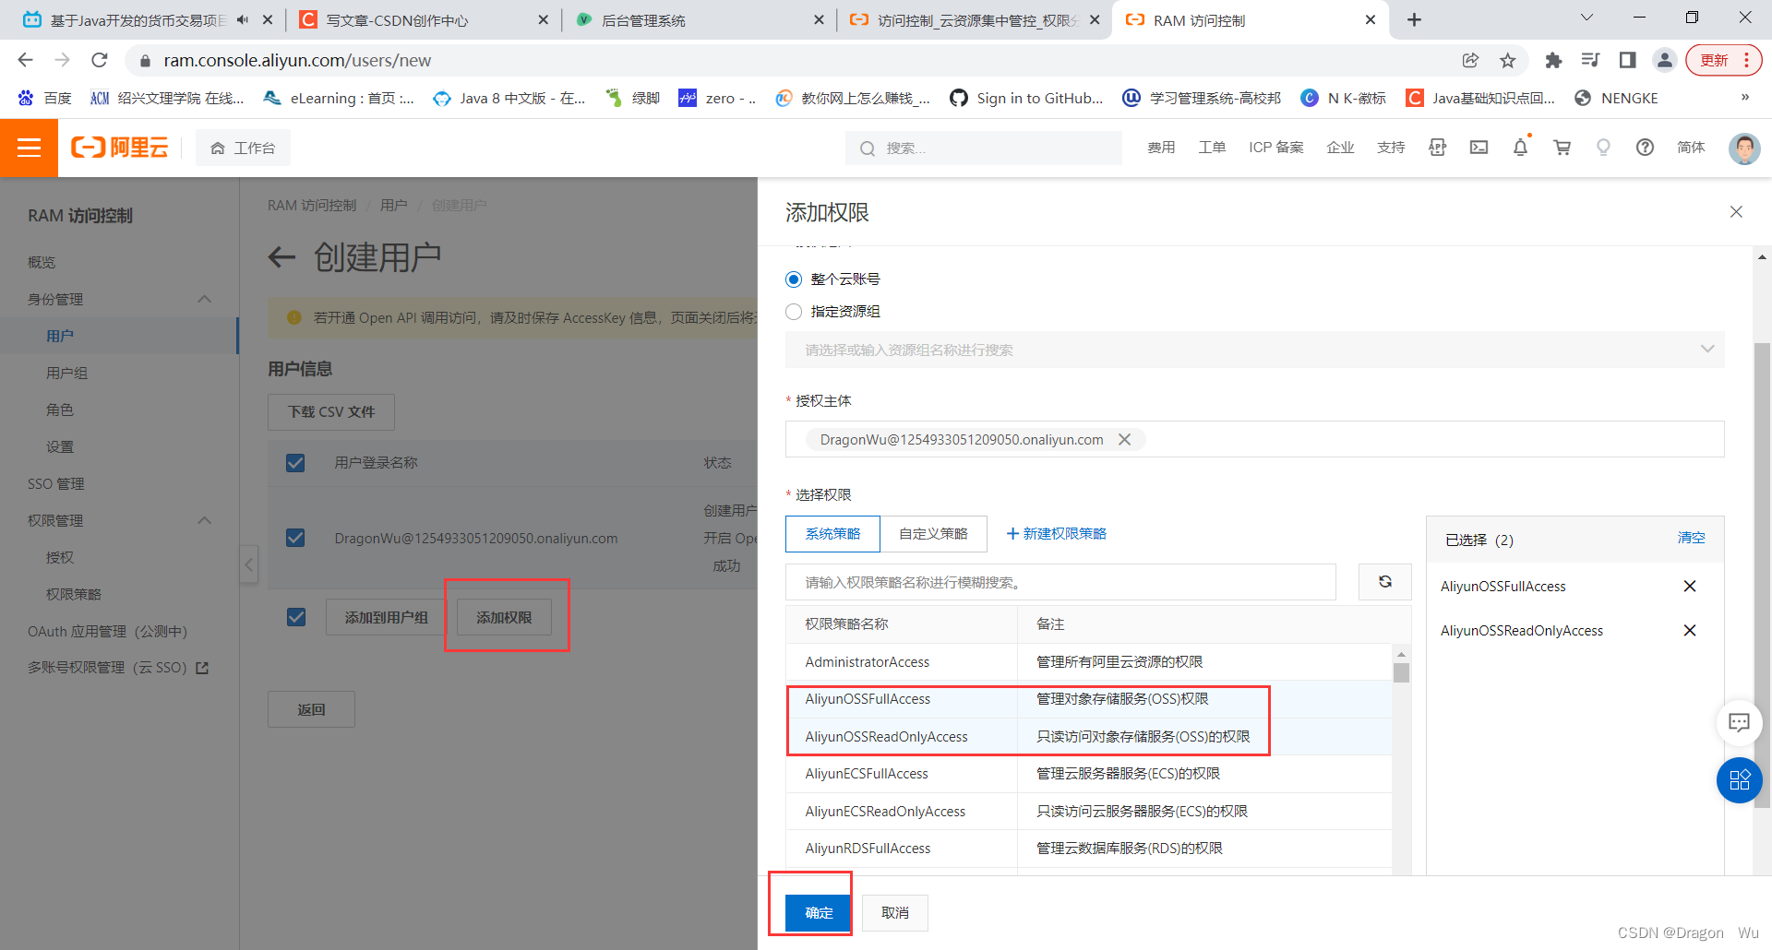Select the 指定资源组 radio button
This screenshot has width=1772, height=950.
[x=794, y=312]
